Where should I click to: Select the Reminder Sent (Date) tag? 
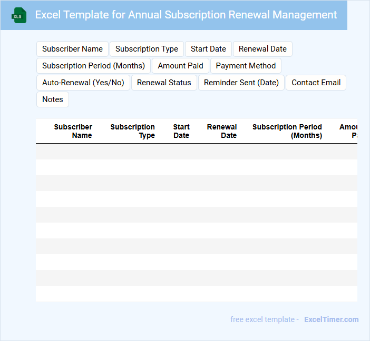point(241,83)
